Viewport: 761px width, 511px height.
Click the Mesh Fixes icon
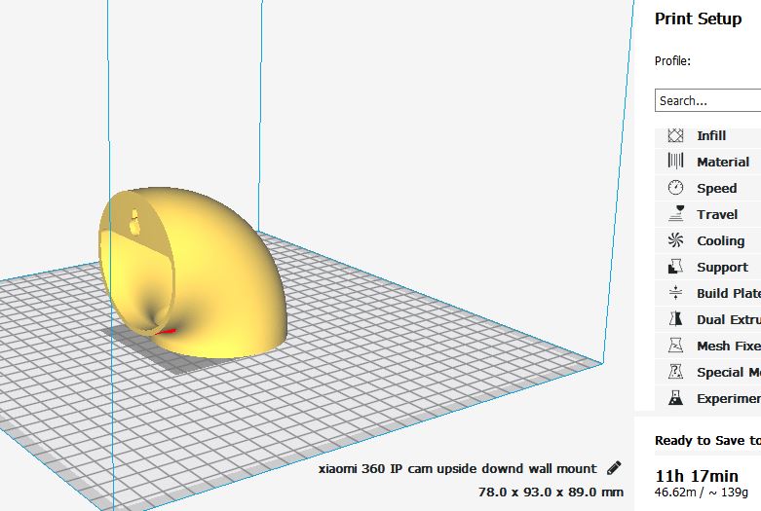click(675, 346)
